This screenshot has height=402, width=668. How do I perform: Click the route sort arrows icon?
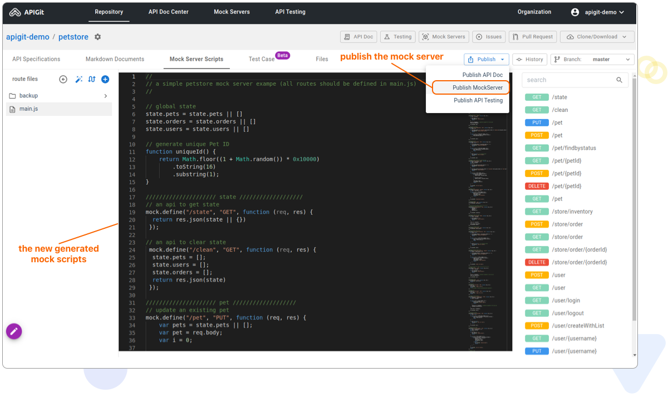coord(92,79)
